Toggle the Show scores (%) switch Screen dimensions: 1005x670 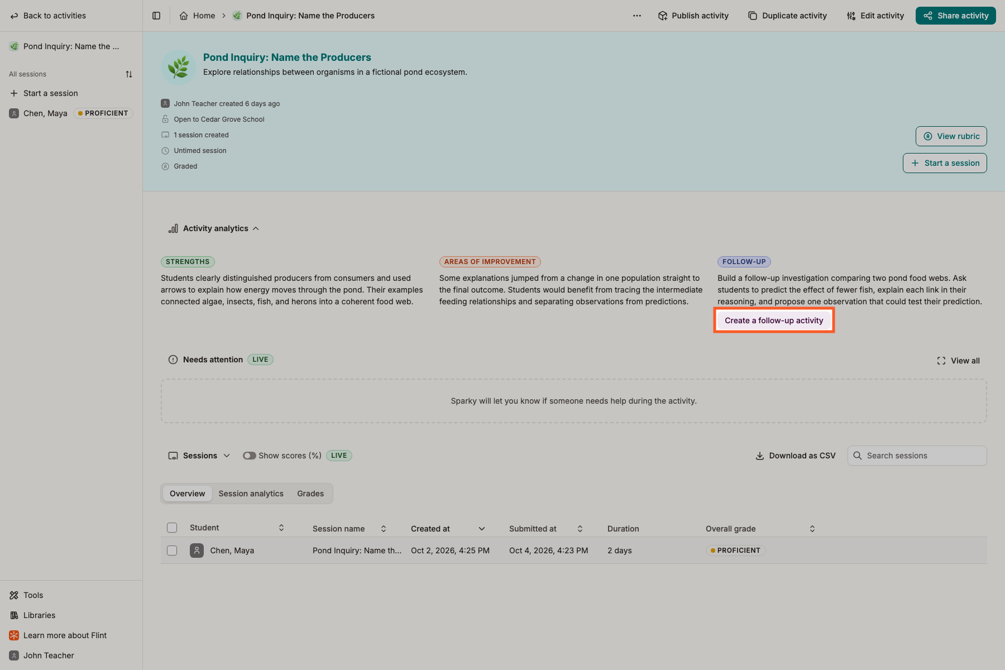[249, 456]
